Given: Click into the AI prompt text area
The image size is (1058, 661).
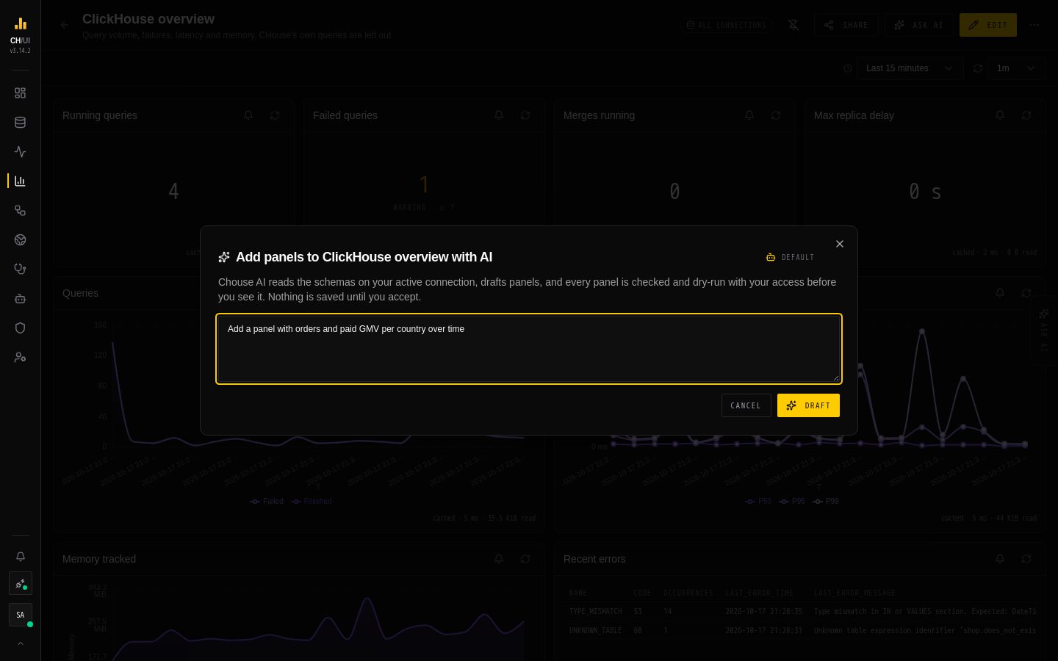Looking at the screenshot, I should pyautogui.click(x=529, y=349).
